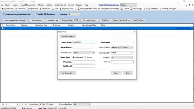The height and width of the screenshot is (109, 194).
Task: Toggle Download Logs from Beginning checkbox
Action: tap(4, 14)
